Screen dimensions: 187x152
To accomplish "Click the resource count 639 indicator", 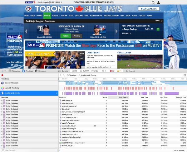I will pos(75,71).
